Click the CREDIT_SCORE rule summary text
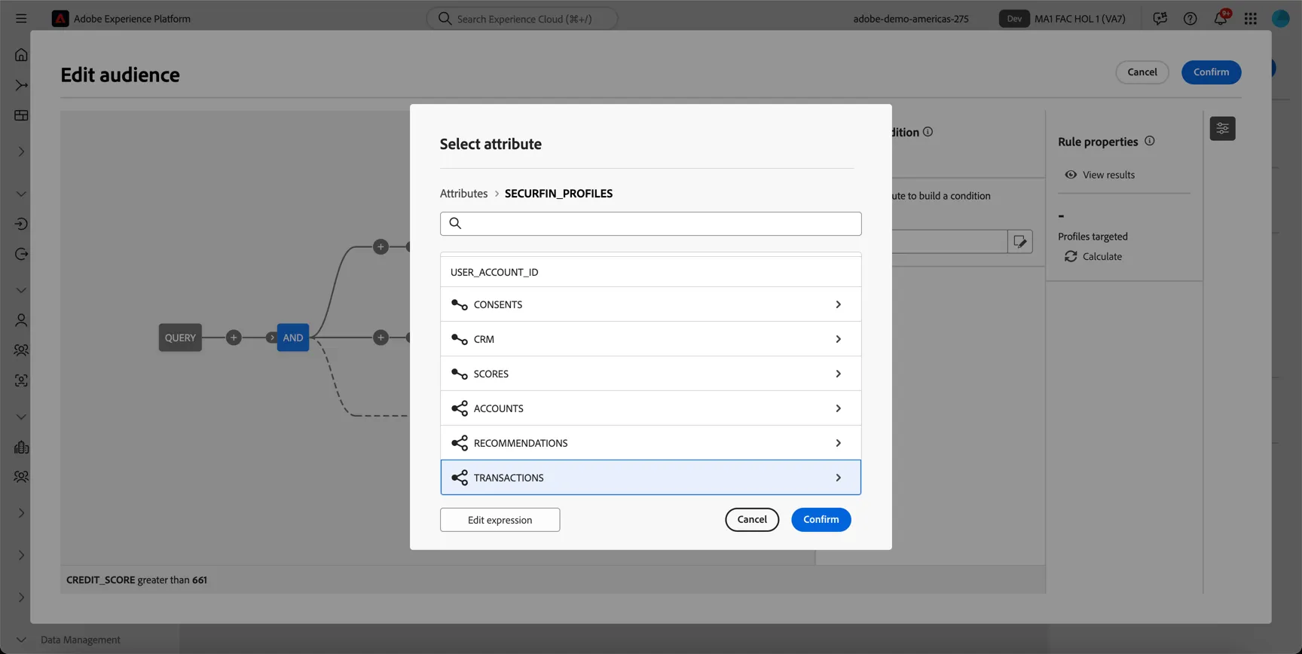 (x=136, y=580)
